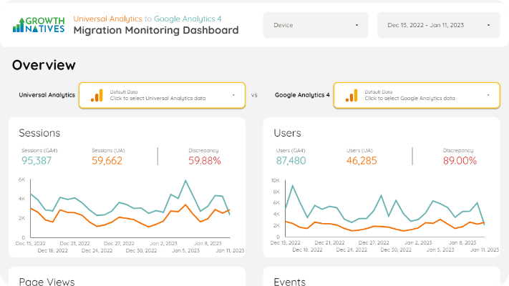Image resolution: width=509 pixels, height=286 pixels.
Task: Click Dec 15, 2022 label on Users chart
Action: 286,242
